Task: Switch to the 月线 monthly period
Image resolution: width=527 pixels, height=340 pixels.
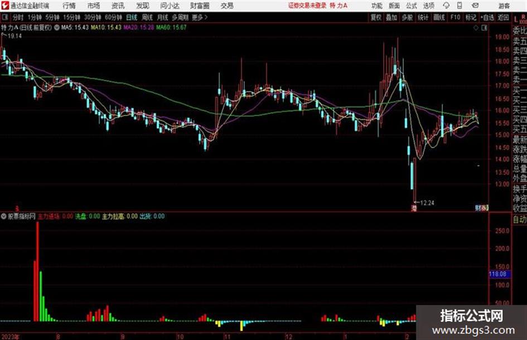Action: [163, 17]
